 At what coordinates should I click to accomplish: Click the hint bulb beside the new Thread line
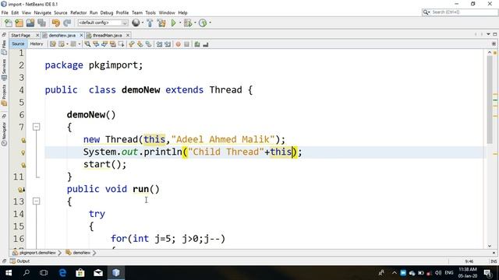coord(23,140)
